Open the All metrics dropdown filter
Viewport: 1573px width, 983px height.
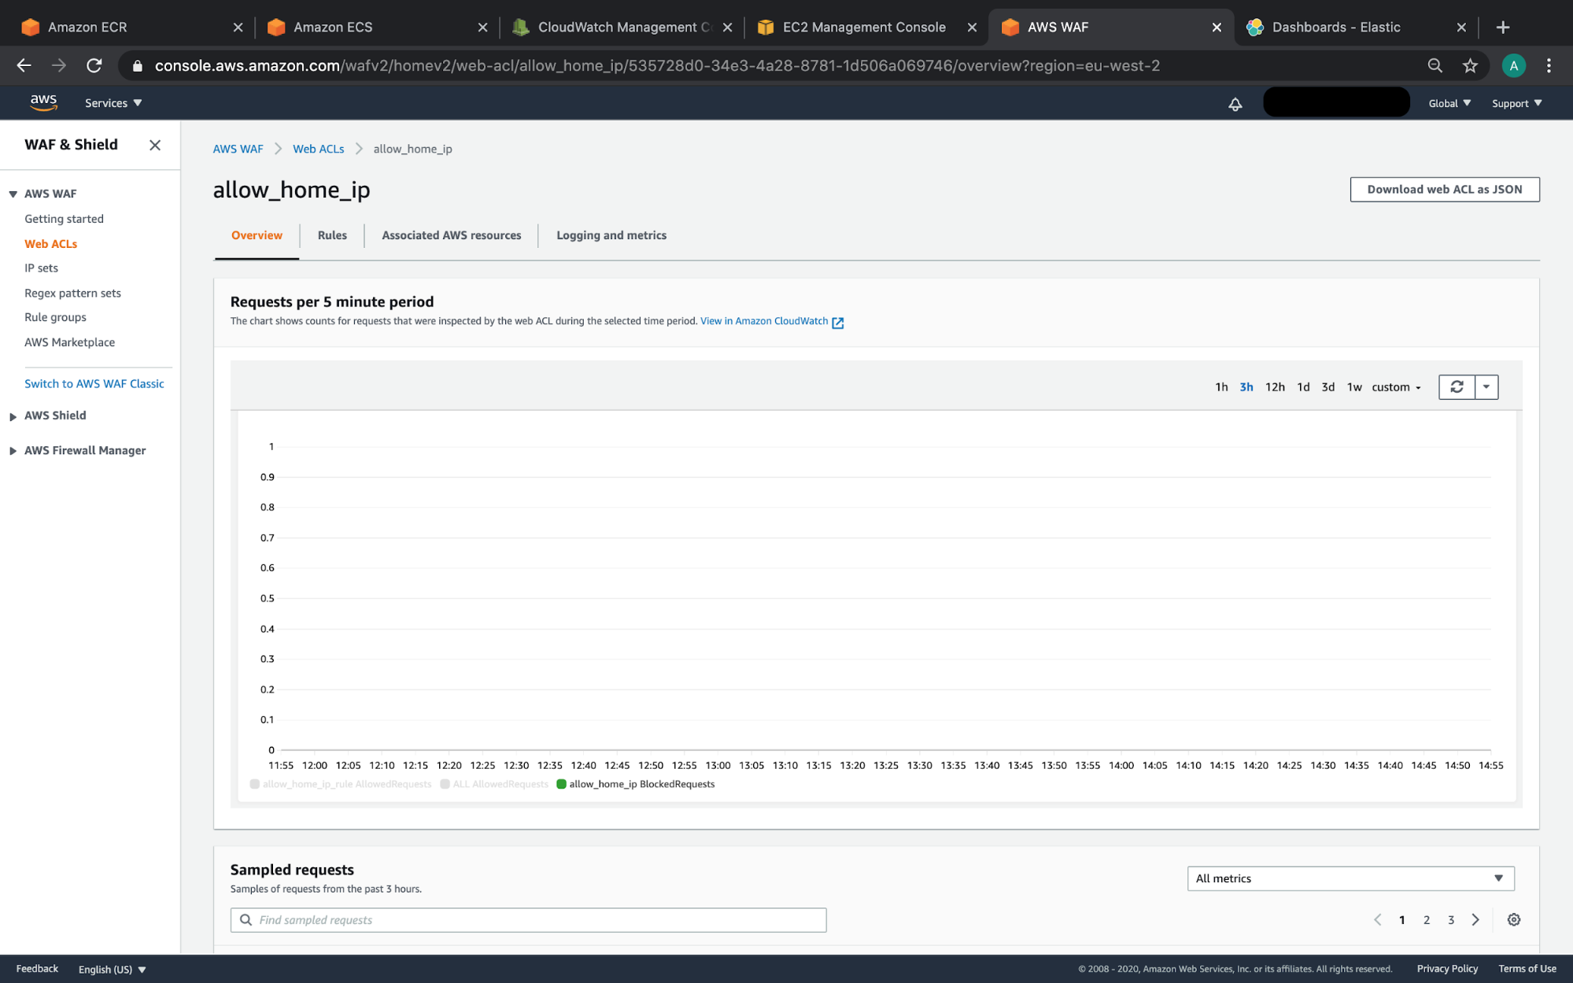[x=1350, y=878]
